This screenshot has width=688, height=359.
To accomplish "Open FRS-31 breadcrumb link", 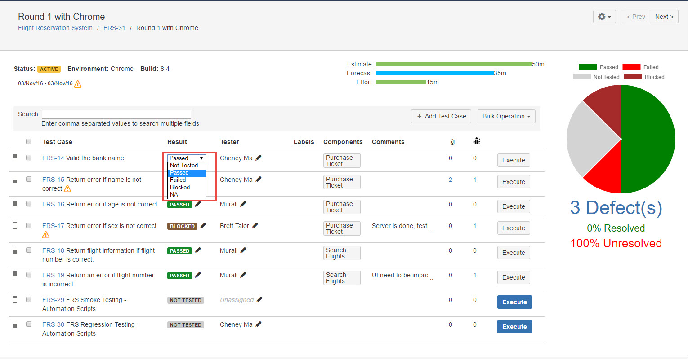I will coord(114,28).
